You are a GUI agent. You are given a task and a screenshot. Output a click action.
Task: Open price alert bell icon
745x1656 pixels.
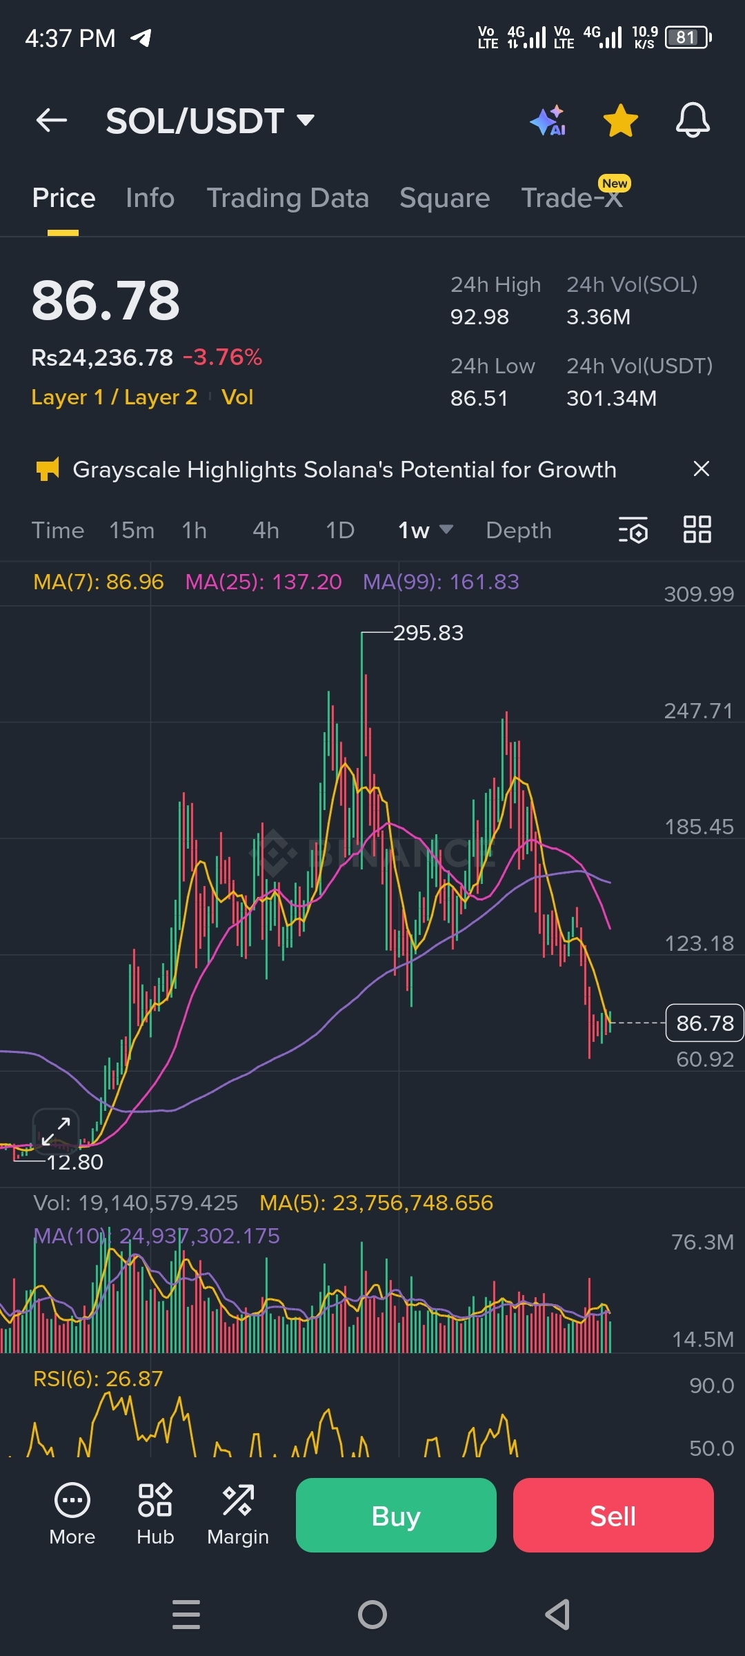(x=693, y=121)
